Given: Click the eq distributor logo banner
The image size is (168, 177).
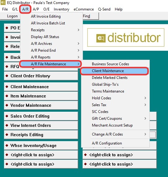Looking at the screenshot, I should (126, 37).
